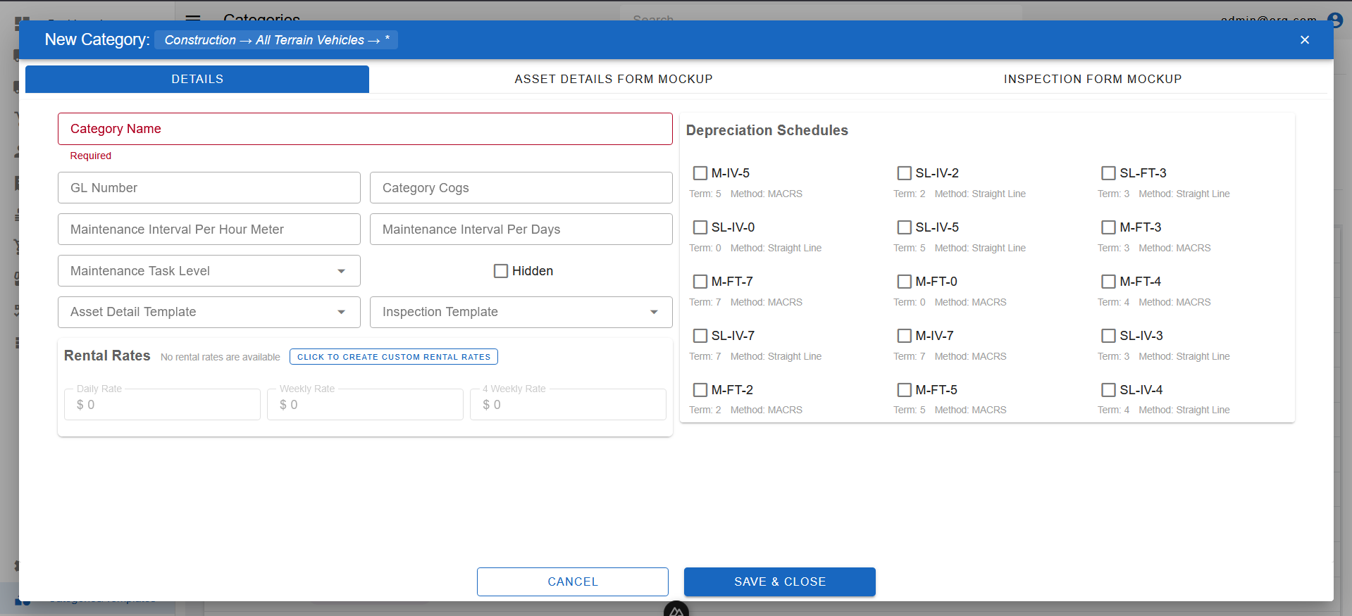Open the Maintenance Task Level dropdown
1352x616 pixels.
[x=209, y=271]
